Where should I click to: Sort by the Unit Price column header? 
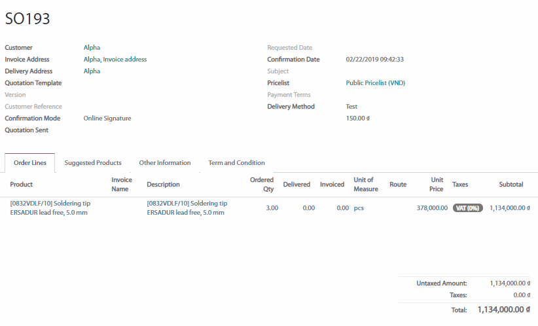pyautogui.click(x=437, y=185)
